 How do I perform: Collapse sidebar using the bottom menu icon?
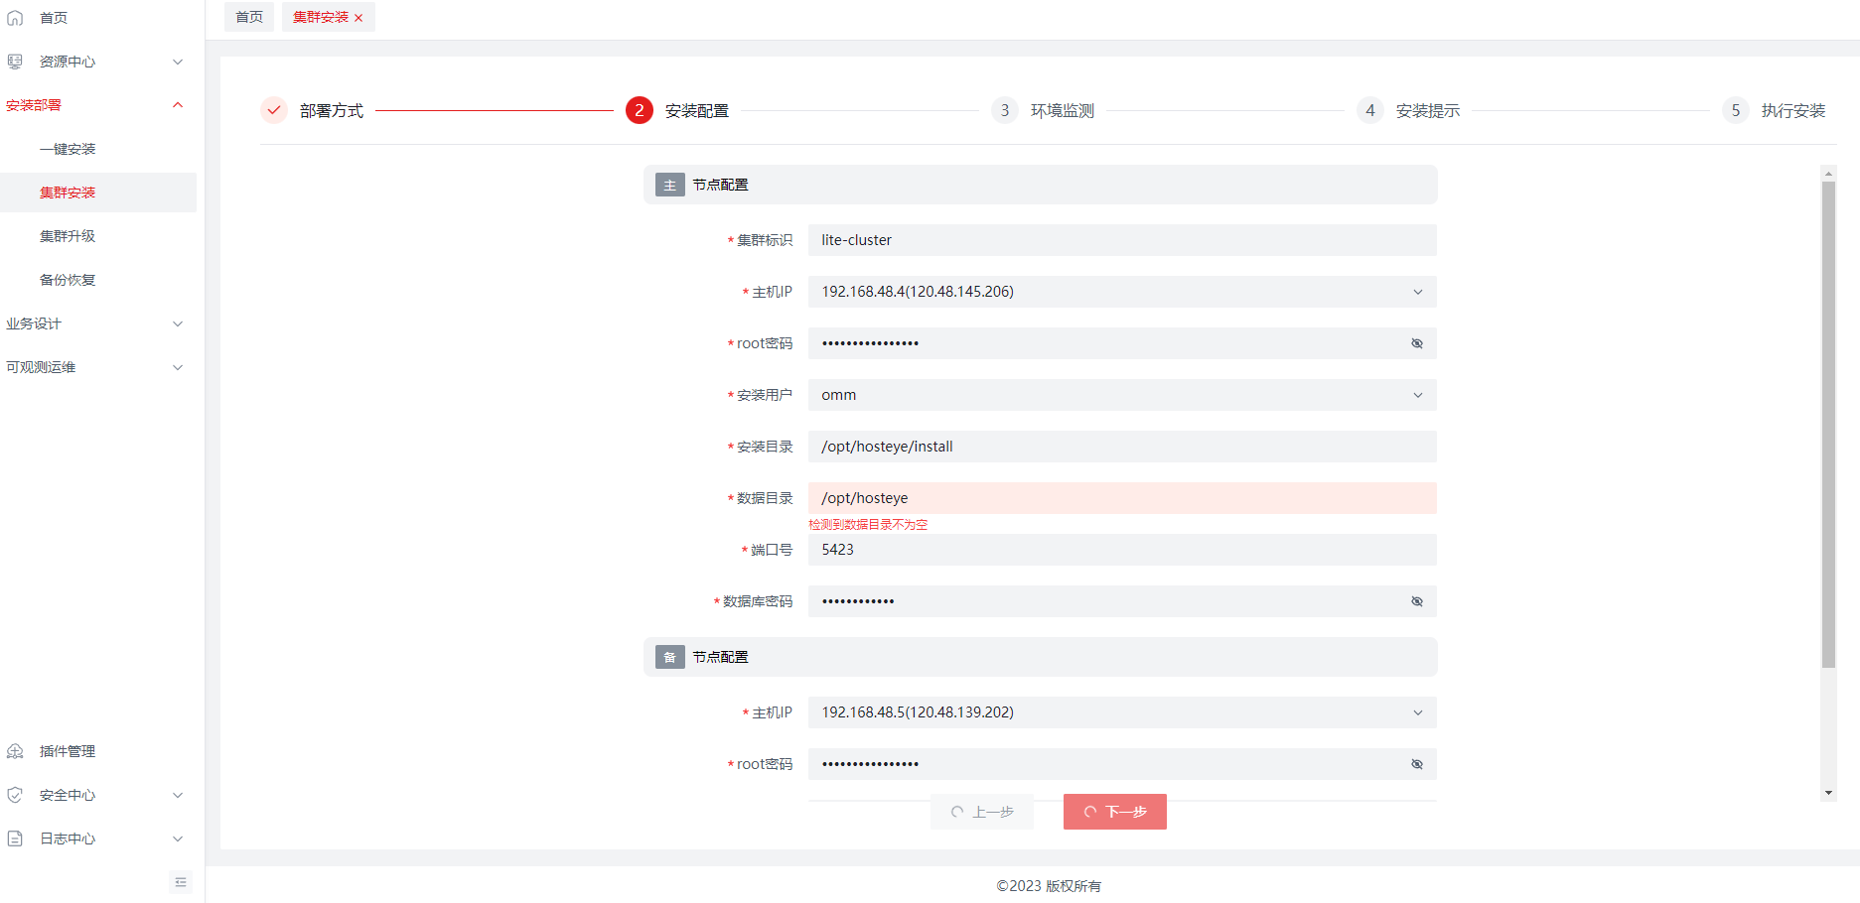181,882
